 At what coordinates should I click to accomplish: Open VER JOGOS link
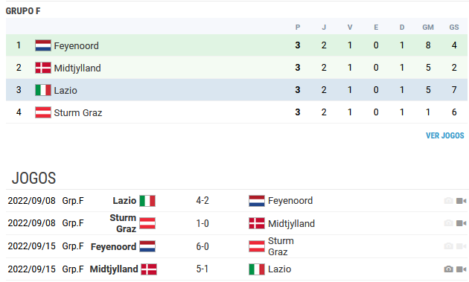pos(444,135)
